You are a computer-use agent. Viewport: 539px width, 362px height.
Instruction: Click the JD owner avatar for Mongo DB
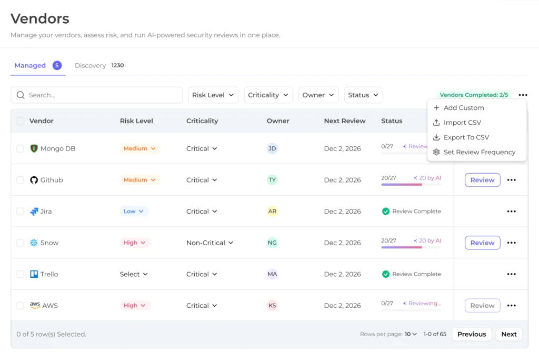[272, 149]
